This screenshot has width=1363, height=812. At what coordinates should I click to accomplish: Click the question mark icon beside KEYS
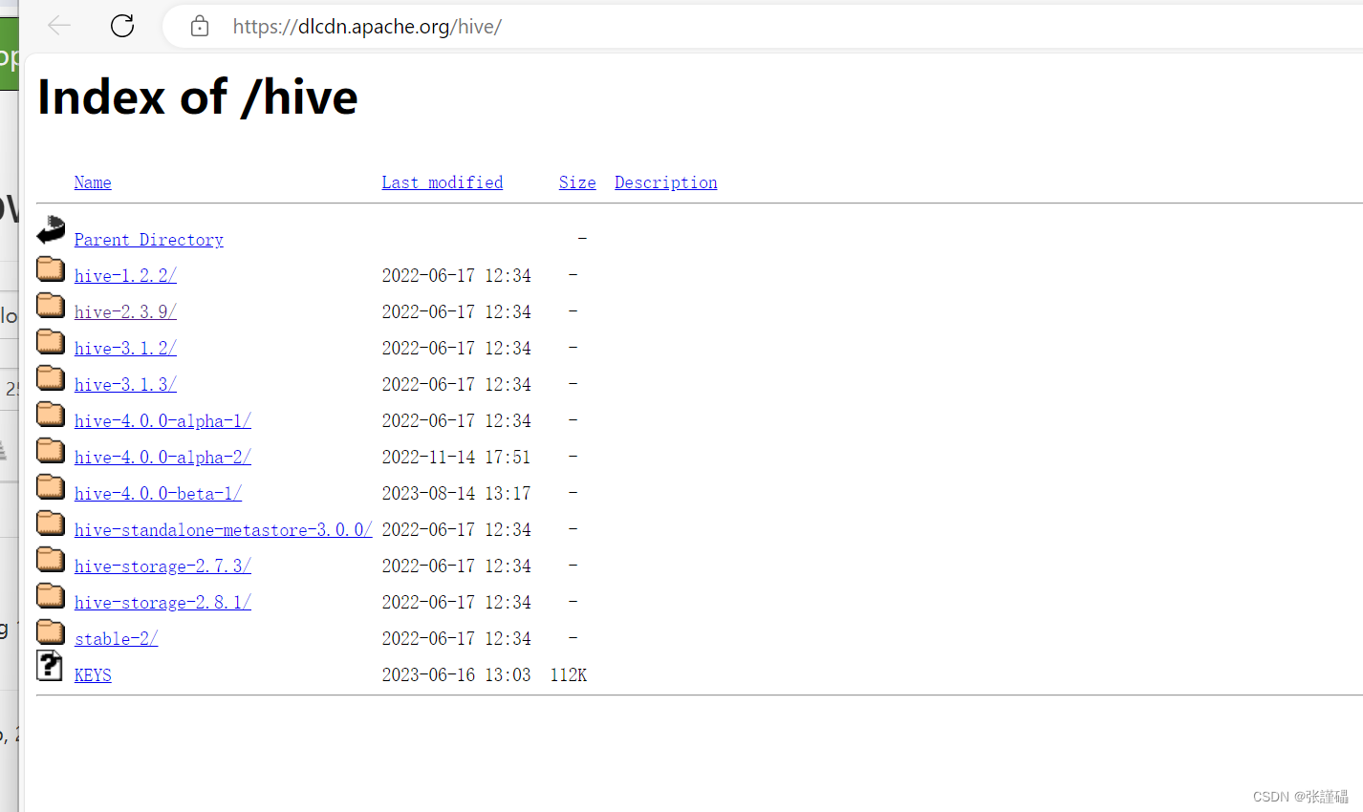click(50, 666)
